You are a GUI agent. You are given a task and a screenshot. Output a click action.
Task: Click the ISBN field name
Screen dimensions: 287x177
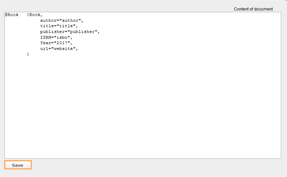(x=46, y=37)
